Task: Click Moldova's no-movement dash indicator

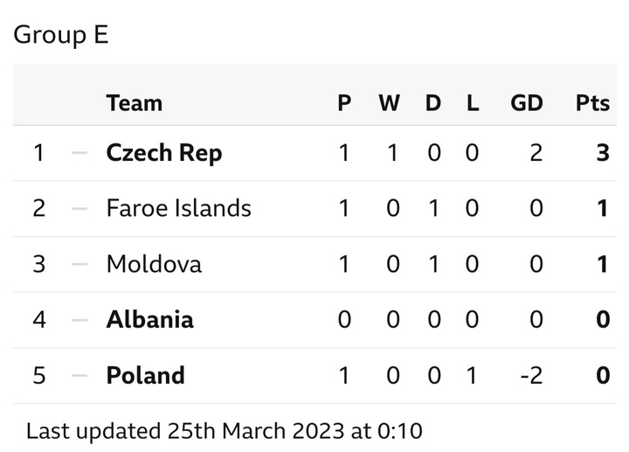Action: click(x=79, y=264)
